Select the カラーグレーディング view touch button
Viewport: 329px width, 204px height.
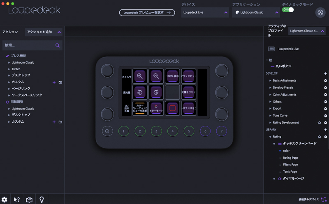[x=140, y=108]
